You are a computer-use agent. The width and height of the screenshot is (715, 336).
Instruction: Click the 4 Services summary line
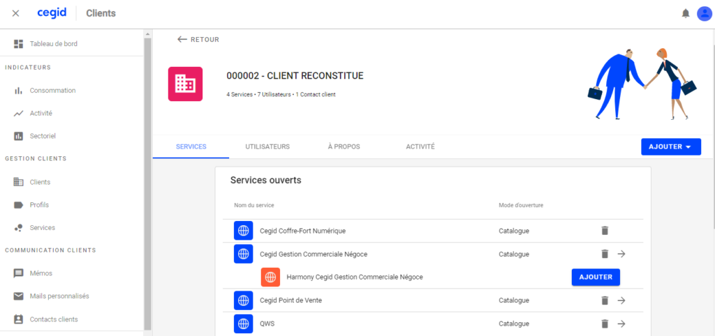(x=281, y=95)
